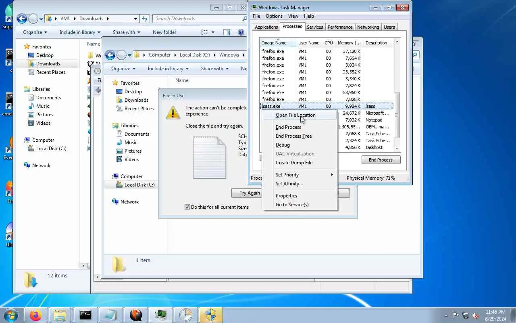
Task: Click the file thumbnail in File In Use dialog
Action: coord(209,157)
